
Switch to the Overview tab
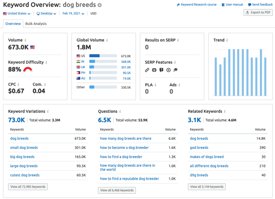pos(13,24)
